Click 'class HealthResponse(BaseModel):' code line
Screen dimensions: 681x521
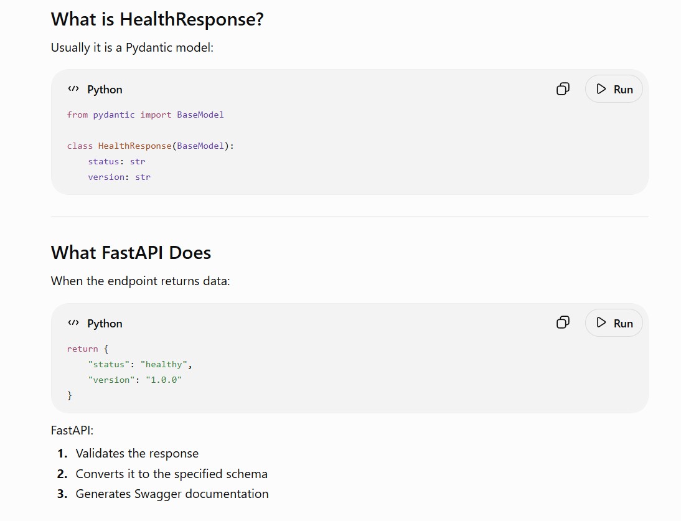pyautogui.click(x=150, y=146)
